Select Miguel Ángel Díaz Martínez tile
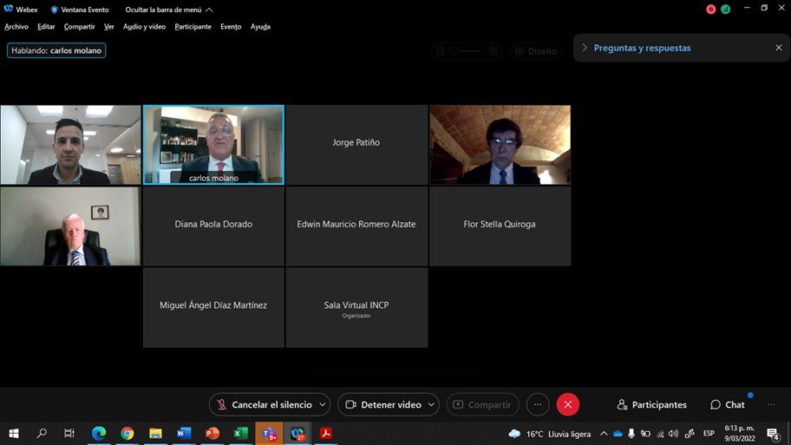 213,307
